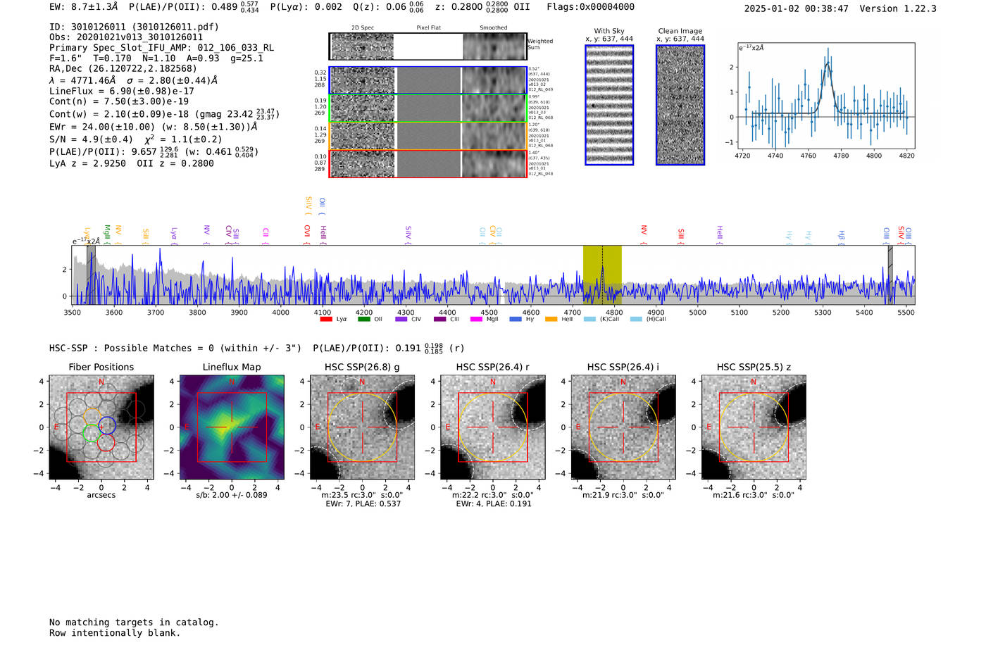This screenshot has width=986, height=671.
Task: Click the EWr = 24.00(±10.00) line
Action: [x=153, y=127]
